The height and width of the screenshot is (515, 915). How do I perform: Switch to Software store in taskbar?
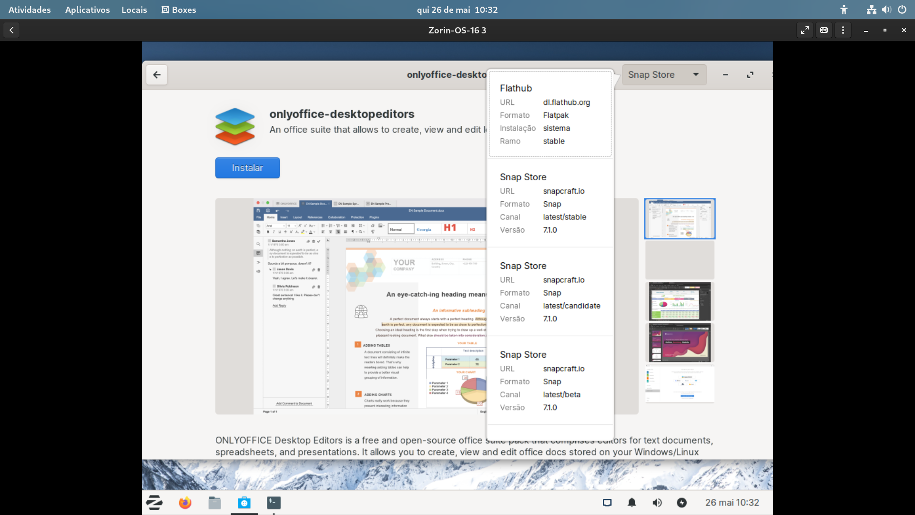point(244,503)
